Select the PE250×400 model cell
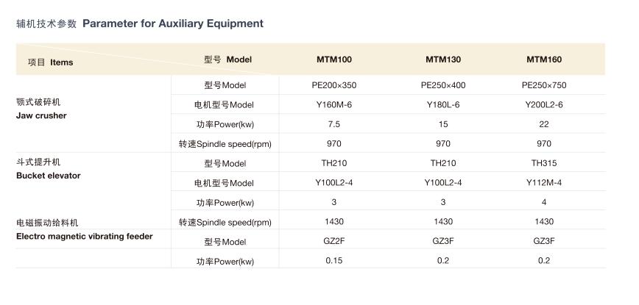 coord(443,85)
